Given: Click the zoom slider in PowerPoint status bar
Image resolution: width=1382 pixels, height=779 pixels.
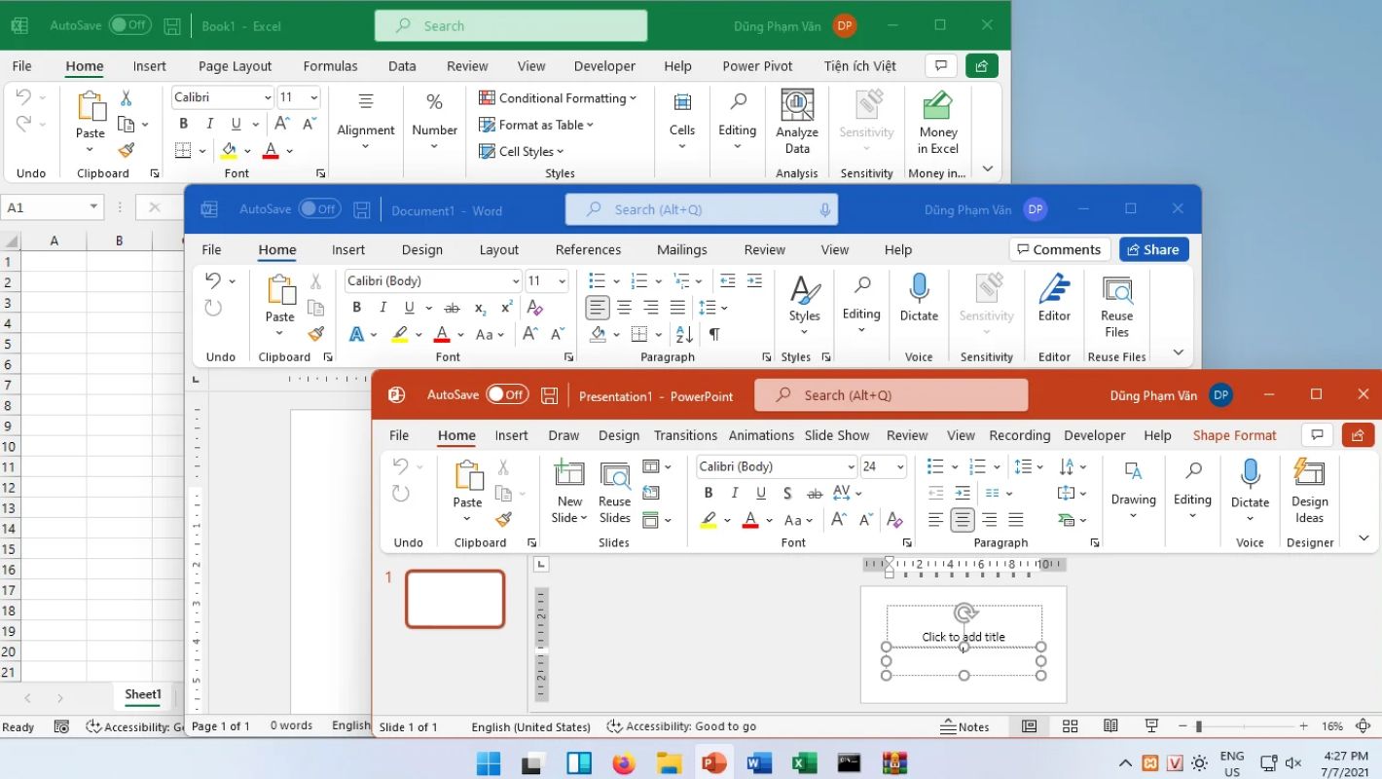Looking at the screenshot, I should 1199,726.
